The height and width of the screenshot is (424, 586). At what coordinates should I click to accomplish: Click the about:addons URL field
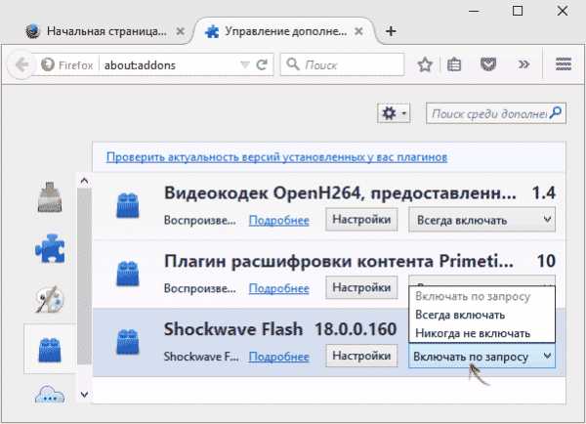(x=170, y=65)
